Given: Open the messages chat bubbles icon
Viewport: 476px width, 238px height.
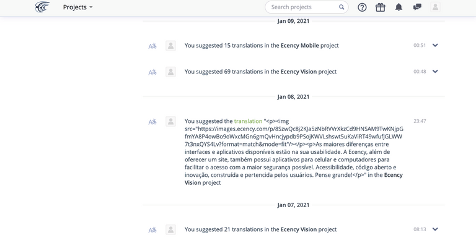Looking at the screenshot, I should coord(417,7).
